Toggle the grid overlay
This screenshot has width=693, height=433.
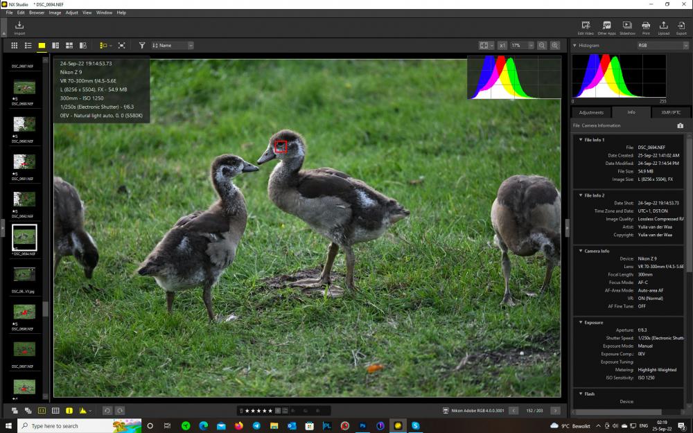tap(55, 410)
